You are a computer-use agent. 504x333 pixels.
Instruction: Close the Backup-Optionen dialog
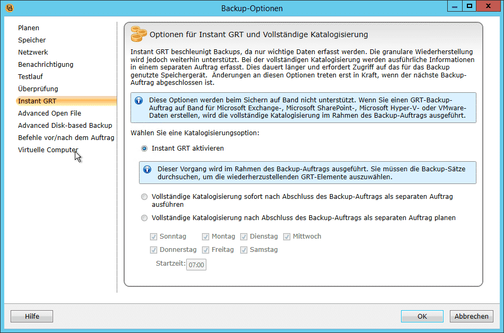pyautogui.click(x=489, y=6)
